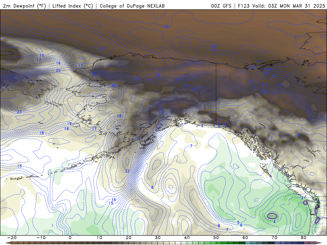Click the large purple oval contour offshore

point(272,216)
